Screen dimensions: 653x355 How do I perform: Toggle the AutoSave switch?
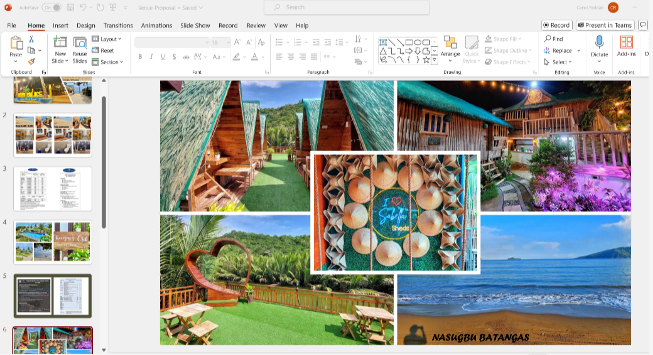tap(51, 8)
